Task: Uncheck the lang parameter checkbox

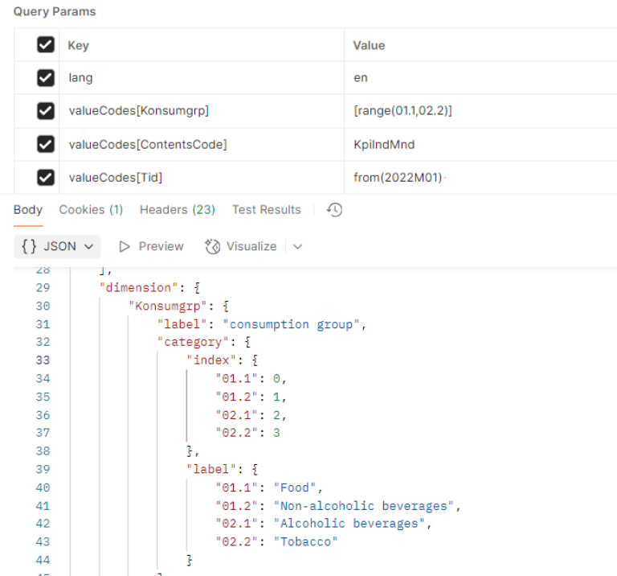Action: point(46,78)
